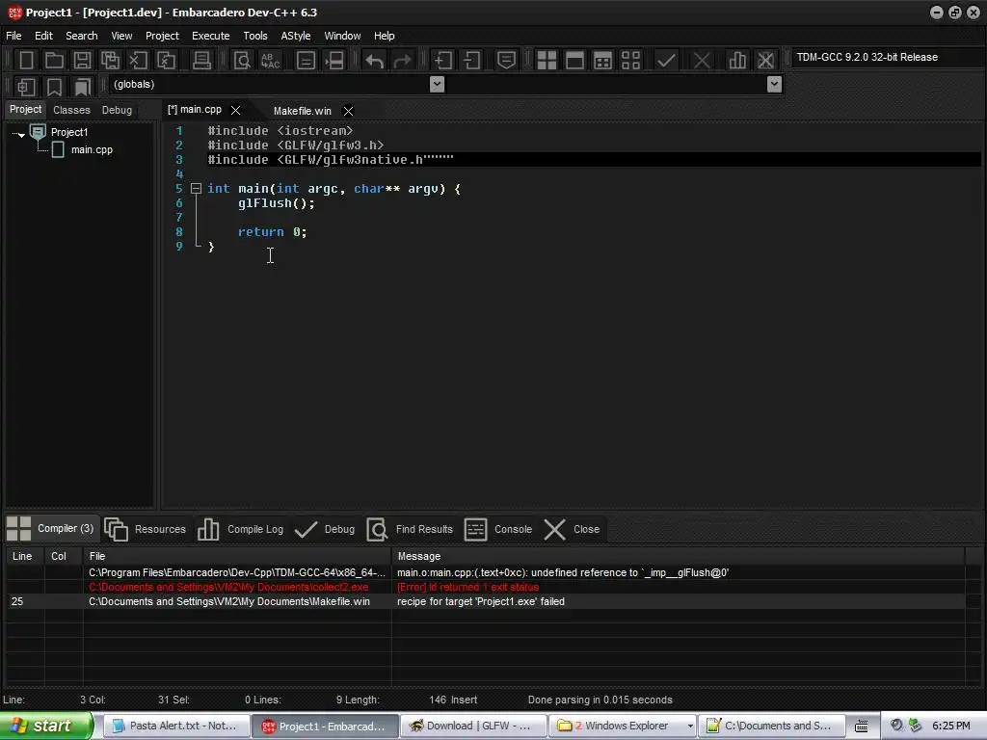Open the AStyle menu
987x740 pixels.
[295, 36]
